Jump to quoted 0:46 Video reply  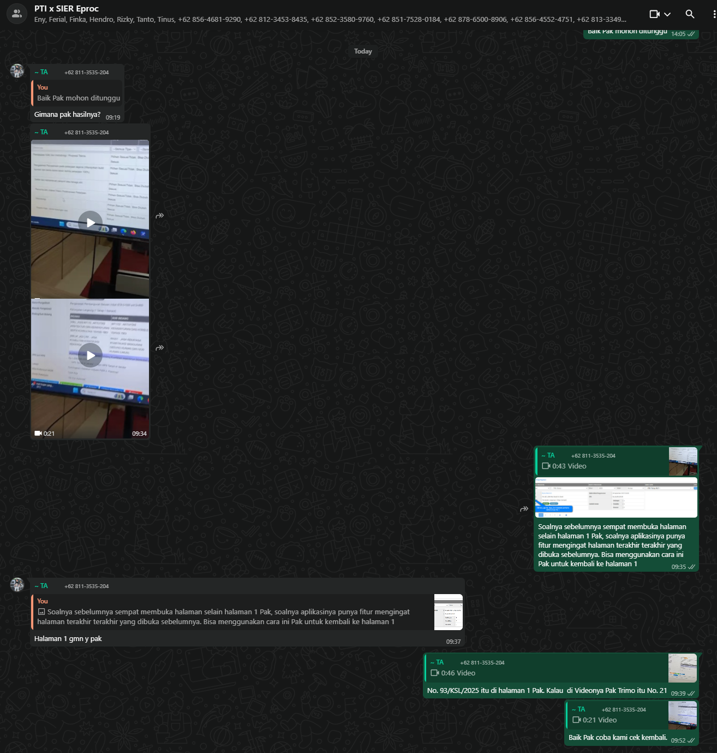546,668
